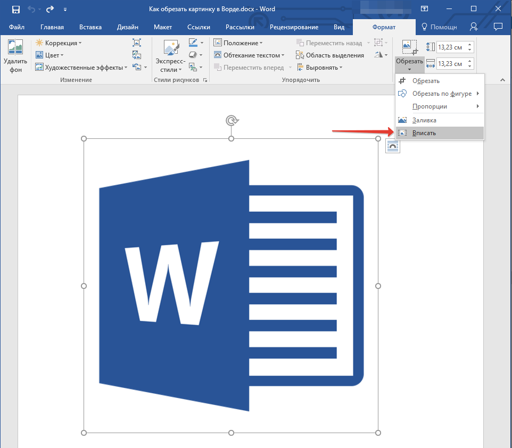Select the Word logo image
This screenshot has width=512, height=448.
point(231,286)
